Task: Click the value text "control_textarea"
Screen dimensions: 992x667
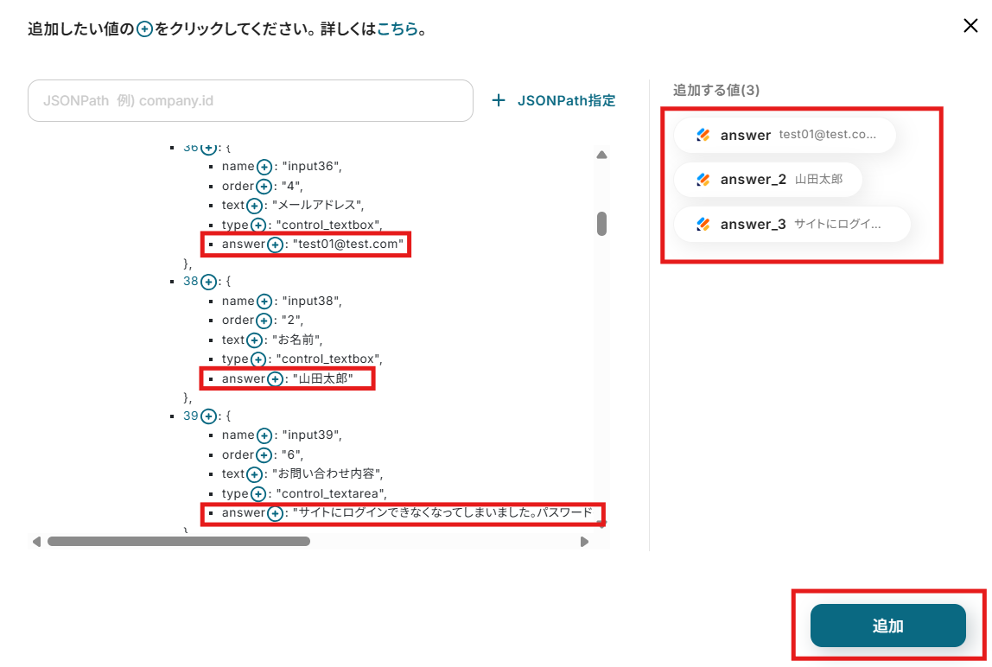Action: click(x=331, y=493)
